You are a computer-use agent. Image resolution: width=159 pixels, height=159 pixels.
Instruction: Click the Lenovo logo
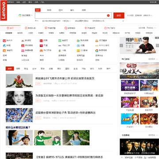click(4, 11)
